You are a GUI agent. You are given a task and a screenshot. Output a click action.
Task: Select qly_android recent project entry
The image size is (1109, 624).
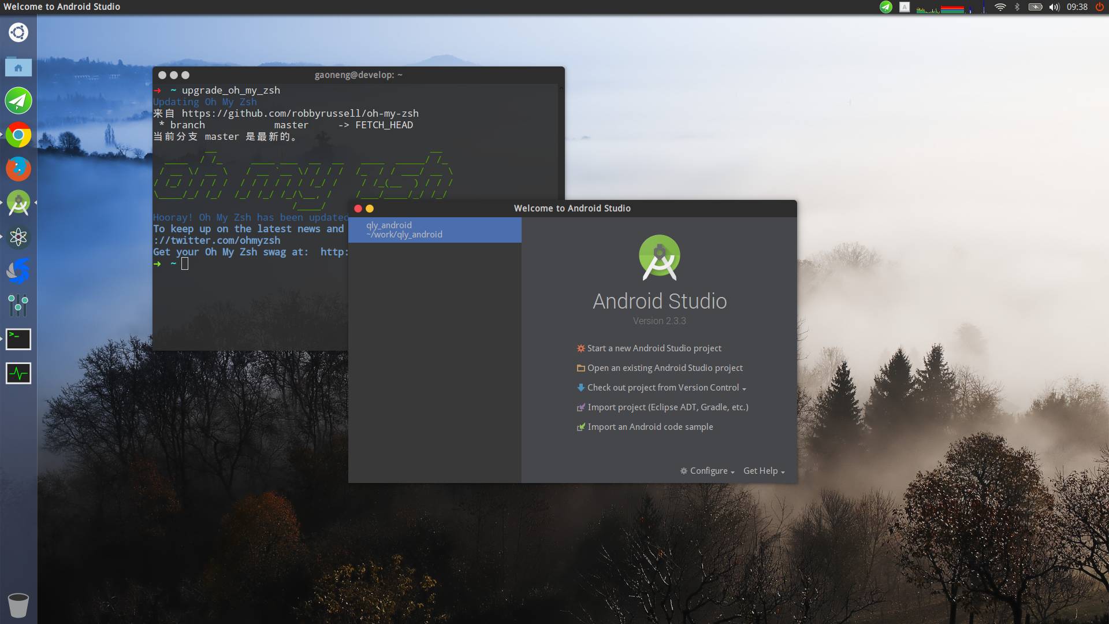tap(433, 229)
